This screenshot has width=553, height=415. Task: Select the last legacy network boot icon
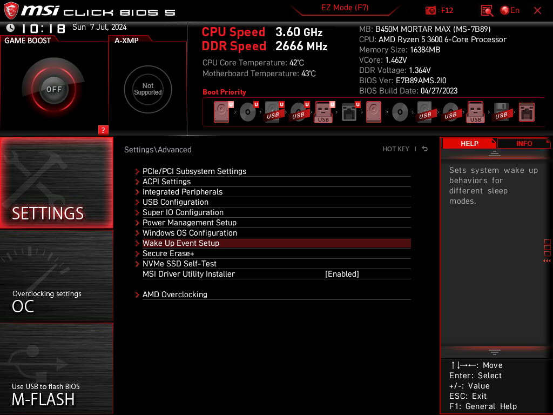click(x=527, y=112)
